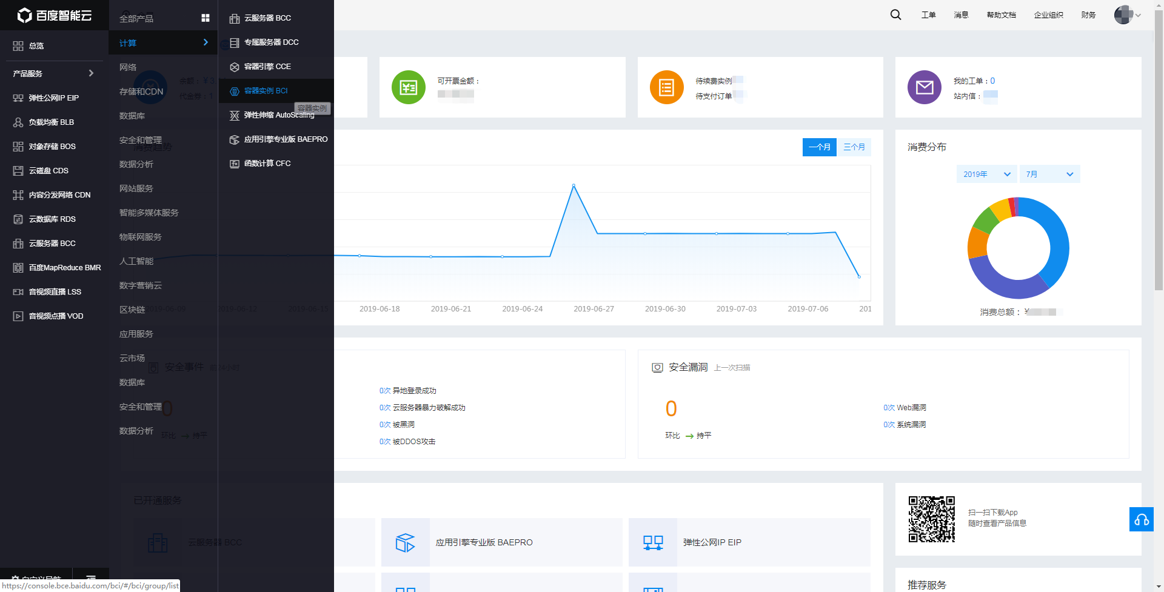
Task: Click the Baidu AI Cloud logo
Action: pos(54,15)
